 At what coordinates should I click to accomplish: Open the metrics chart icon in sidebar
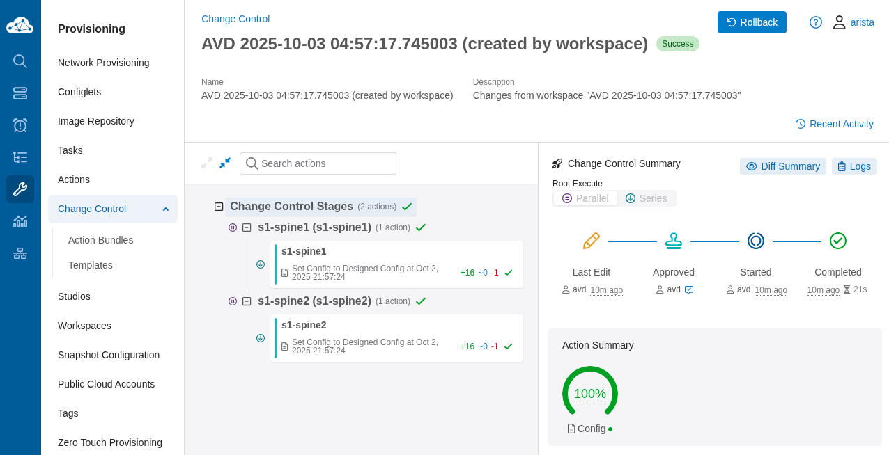pos(20,221)
